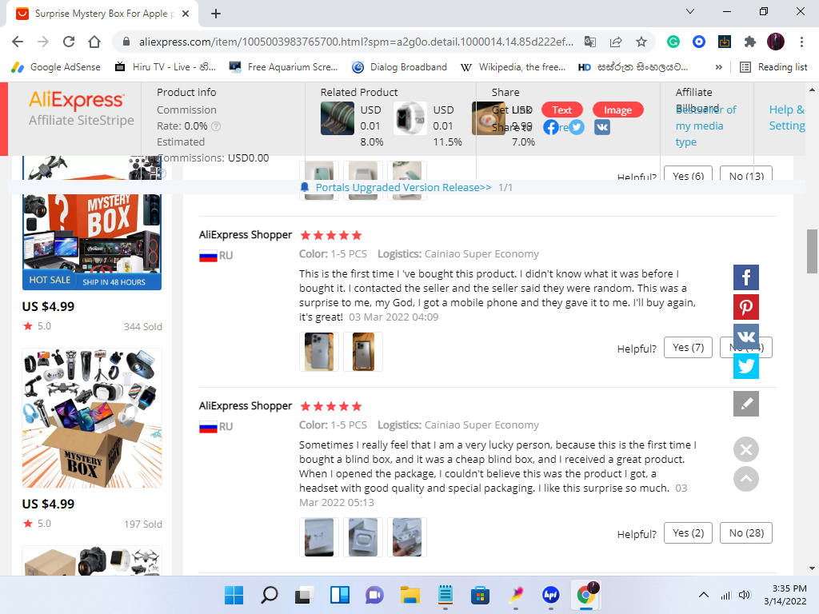Share on VK from the floating sidebar

(x=746, y=337)
